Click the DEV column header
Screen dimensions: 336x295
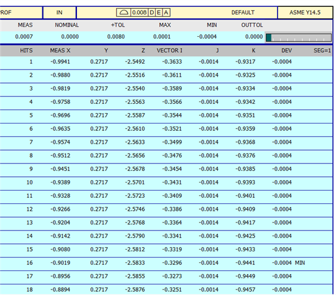pos(287,50)
